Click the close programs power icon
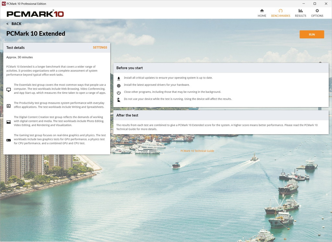This screenshot has width=332, height=242. tap(119, 93)
